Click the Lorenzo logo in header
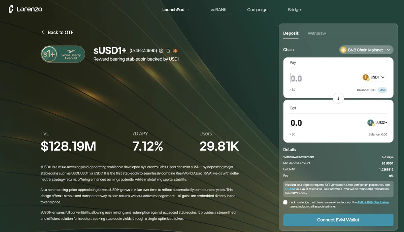Screen dimensions: 404x232 click(x=26, y=9)
